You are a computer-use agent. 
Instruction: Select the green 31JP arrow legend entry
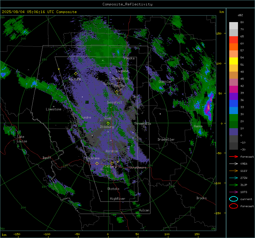pyautogui.click(x=234, y=185)
